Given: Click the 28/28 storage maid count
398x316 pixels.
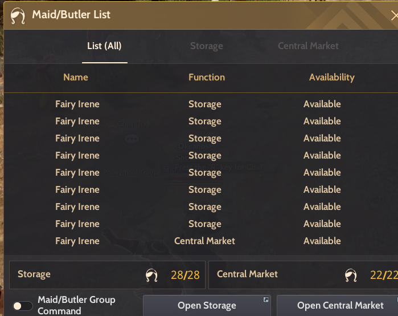Looking at the screenshot, I should pyautogui.click(x=185, y=275).
